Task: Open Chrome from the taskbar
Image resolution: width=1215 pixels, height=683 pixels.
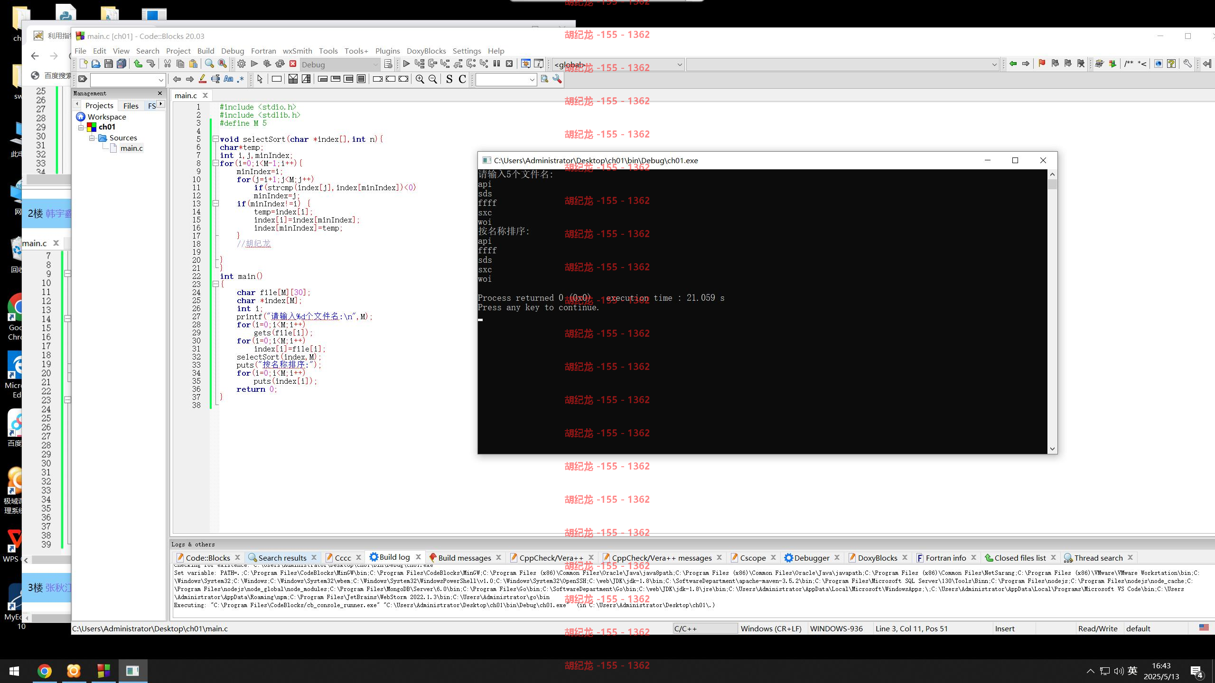Action: (45, 671)
